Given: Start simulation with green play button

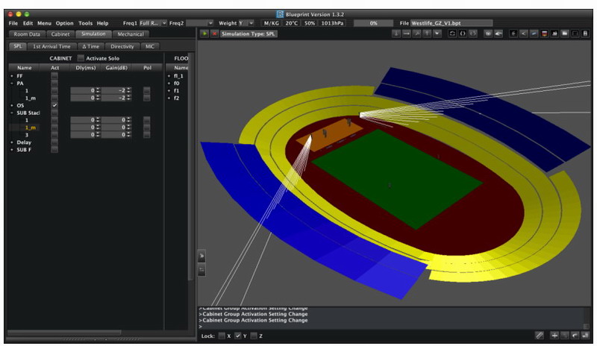Looking at the screenshot, I should coord(204,34).
